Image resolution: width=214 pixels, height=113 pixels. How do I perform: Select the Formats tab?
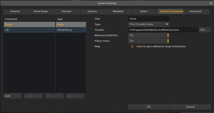68,11
